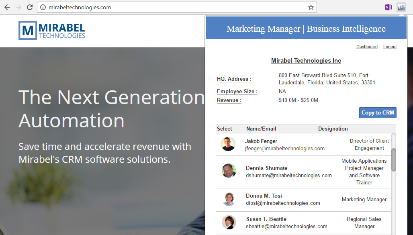Screen dimensions: 413x235
Task: Click the Logout link
Action: (x=390, y=47)
